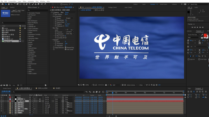Image resolution: width=209 pixels, height=117 pixels.
Task: Click Reset for Camera Lens Blur effect
Action: click(67, 12)
